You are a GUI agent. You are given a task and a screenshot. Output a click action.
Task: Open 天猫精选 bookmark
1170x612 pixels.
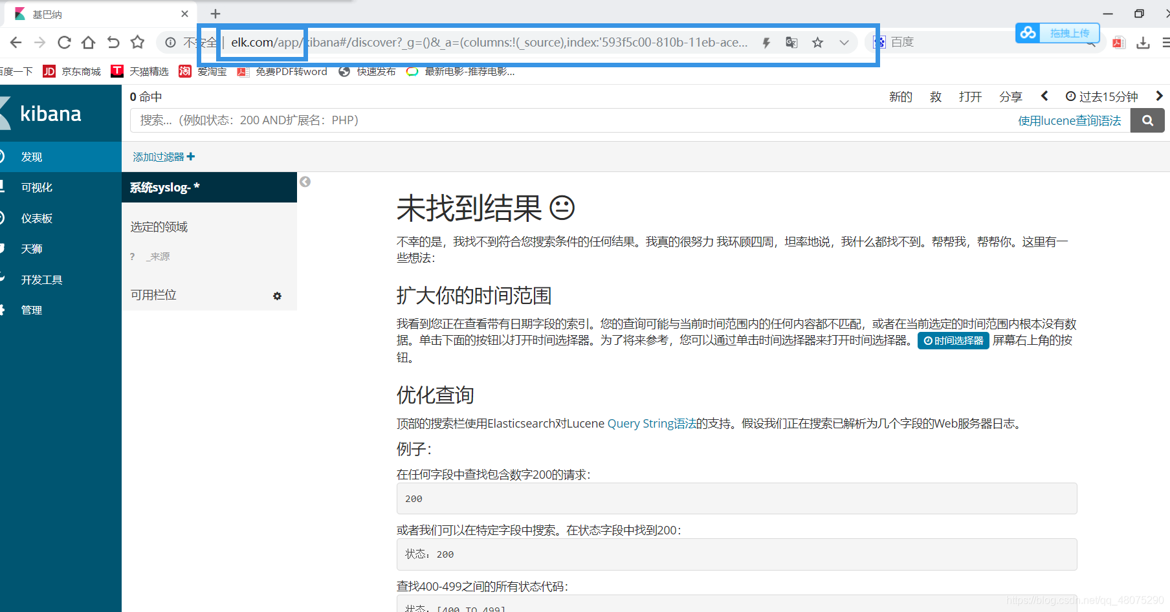140,71
